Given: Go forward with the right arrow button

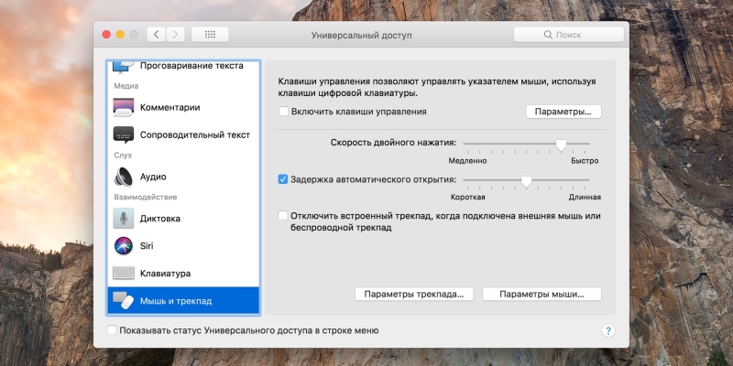Looking at the screenshot, I should [175, 35].
